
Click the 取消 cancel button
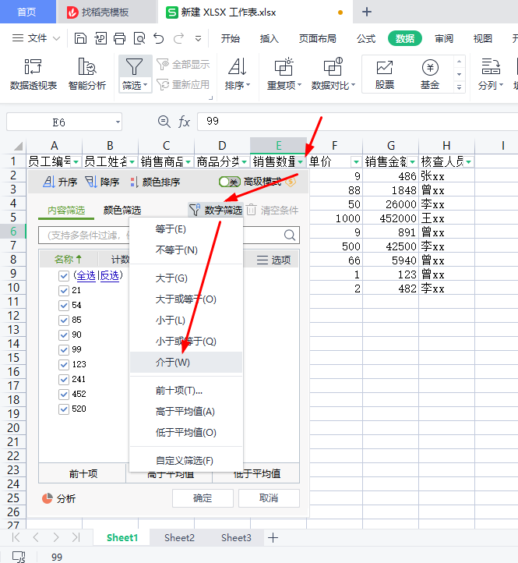269,498
